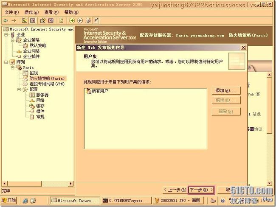
Task: Select the 缓存 tree item
Action: click(40, 106)
